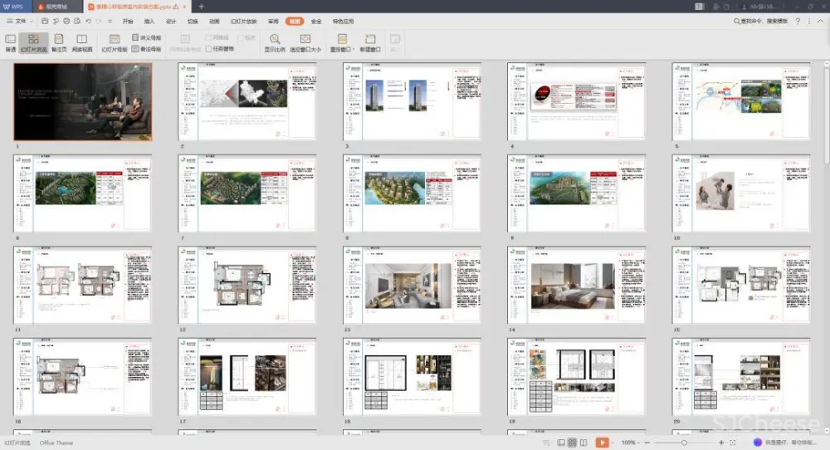The image size is (830, 450).
Task: Open the Notes Page (备注页) view
Action: [58, 42]
